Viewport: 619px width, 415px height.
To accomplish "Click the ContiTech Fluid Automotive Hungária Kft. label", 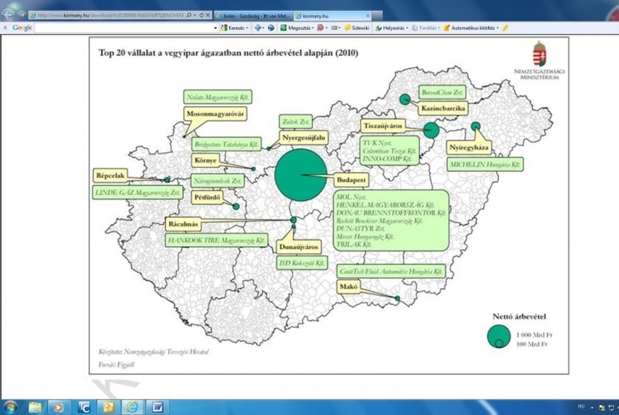I will [x=391, y=271].
